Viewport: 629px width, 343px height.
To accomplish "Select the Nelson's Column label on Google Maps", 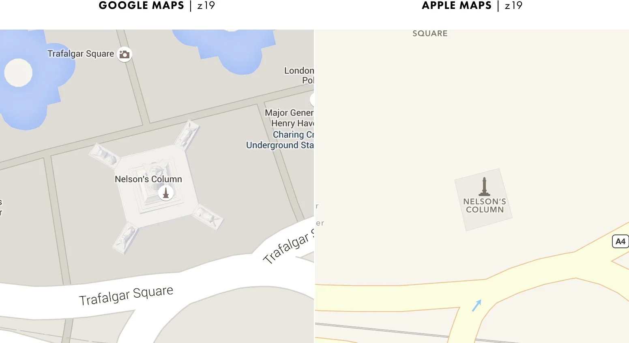I will pyautogui.click(x=148, y=179).
